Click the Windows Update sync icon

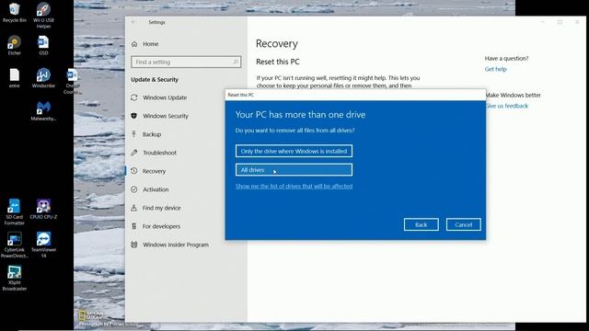[134, 97]
